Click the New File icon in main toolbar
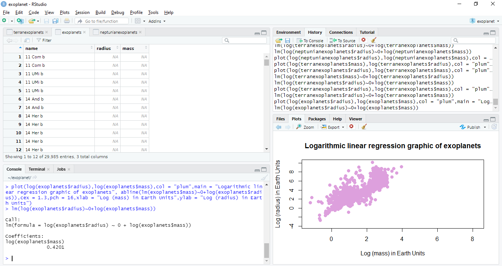 (x=4, y=21)
